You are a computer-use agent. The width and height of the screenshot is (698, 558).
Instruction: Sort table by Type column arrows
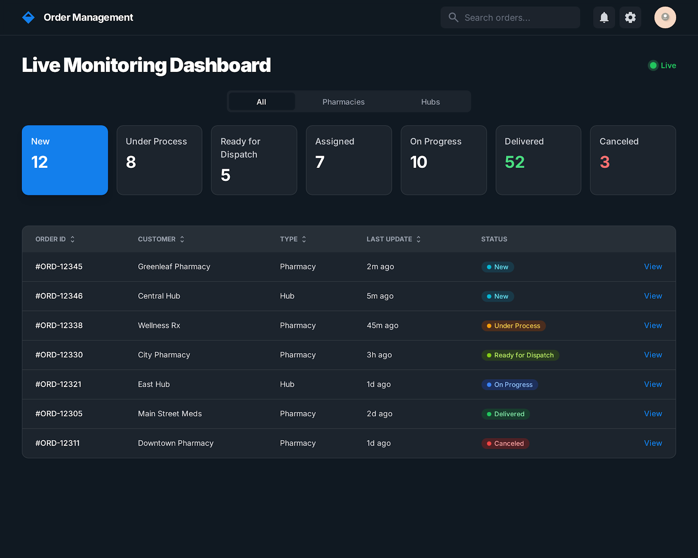pyautogui.click(x=304, y=239)
